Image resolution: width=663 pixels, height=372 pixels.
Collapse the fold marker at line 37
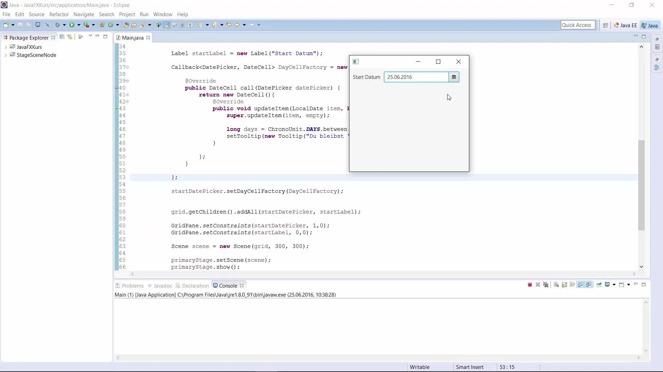(127, 67)
